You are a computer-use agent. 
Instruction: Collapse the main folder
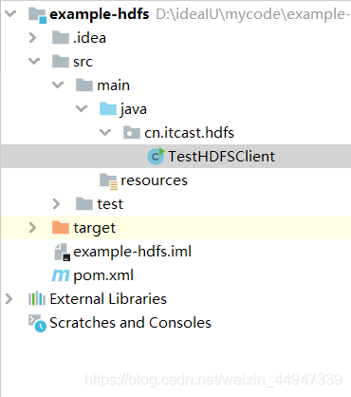pyautogui.click(x=58, y=85)
